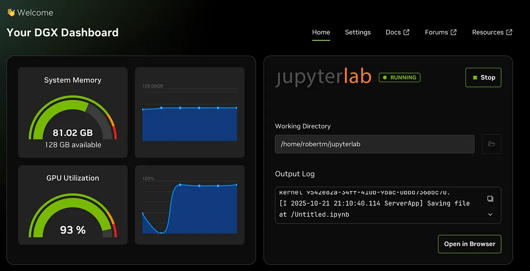Viewport: 530px width, 271px height.
Task: Click the JupyterLab logo
Action: 323,77
